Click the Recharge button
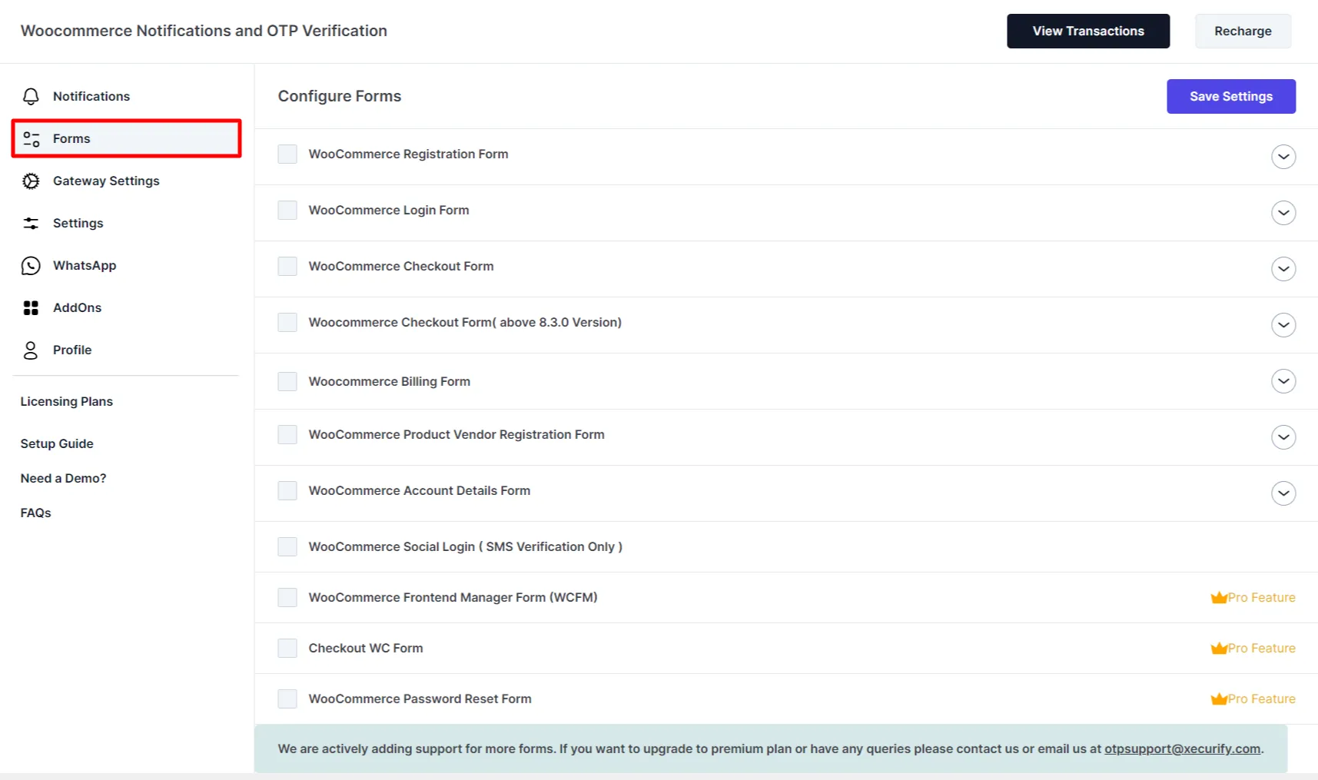The width and height of the screenshot is (1318, 780). click(1243, 31)
